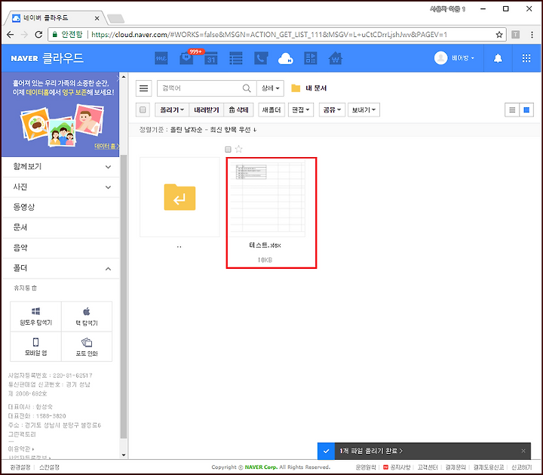Open the 데이터 홈 banner link
The height and width of the screenshot is (475, 543).
click(x=106, y=147)
